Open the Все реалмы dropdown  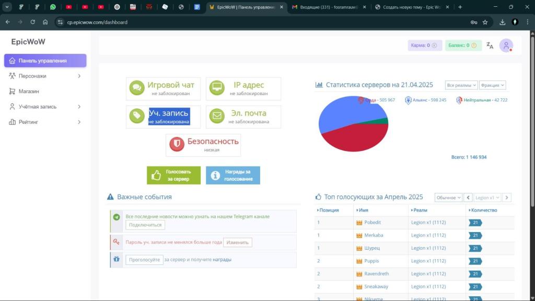tap(461, 85)
